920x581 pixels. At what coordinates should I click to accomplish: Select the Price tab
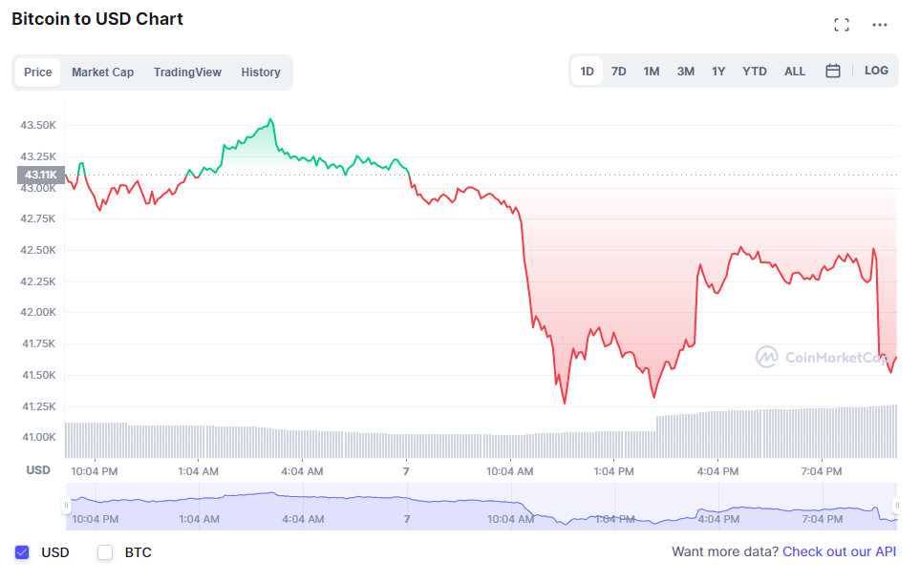[37, 72]
